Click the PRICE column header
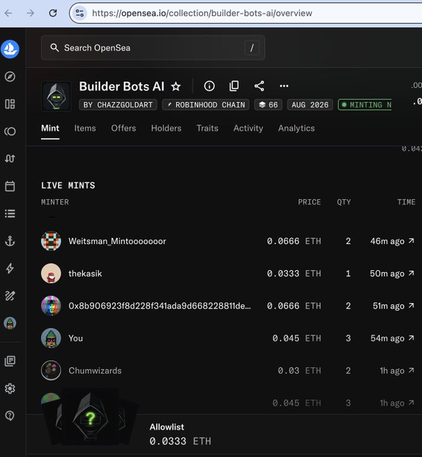Image resolution: width=422 pixels, height=457 pixels. (309, 202)
